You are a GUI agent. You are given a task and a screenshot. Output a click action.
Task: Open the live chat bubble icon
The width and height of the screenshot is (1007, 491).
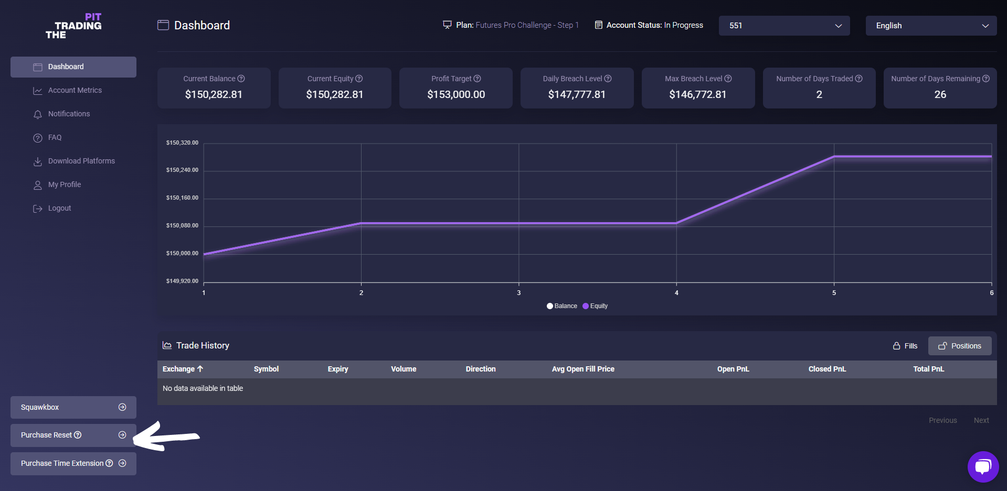[x=983, y=466]
